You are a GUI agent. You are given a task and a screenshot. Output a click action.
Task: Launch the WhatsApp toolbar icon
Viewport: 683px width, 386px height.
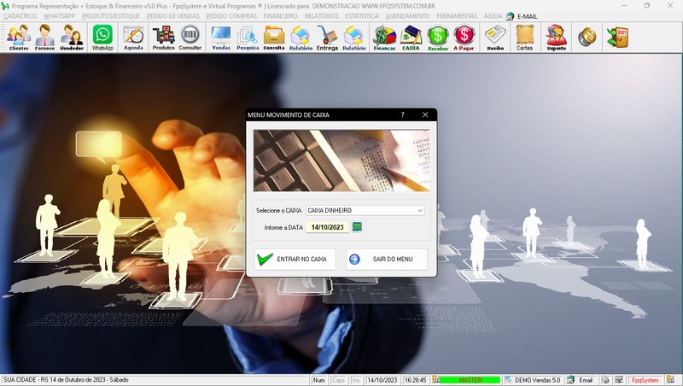pos(102,38)
